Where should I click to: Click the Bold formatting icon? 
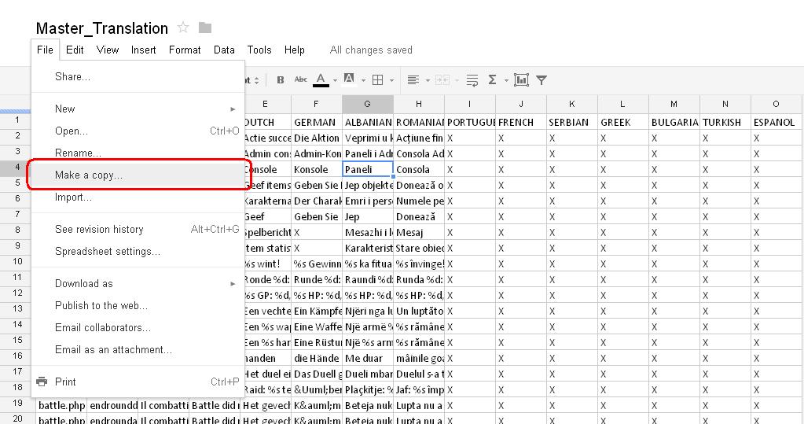[281, 79]
